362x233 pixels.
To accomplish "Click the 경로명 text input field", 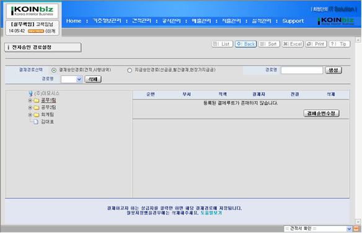I will coord(302,70).
